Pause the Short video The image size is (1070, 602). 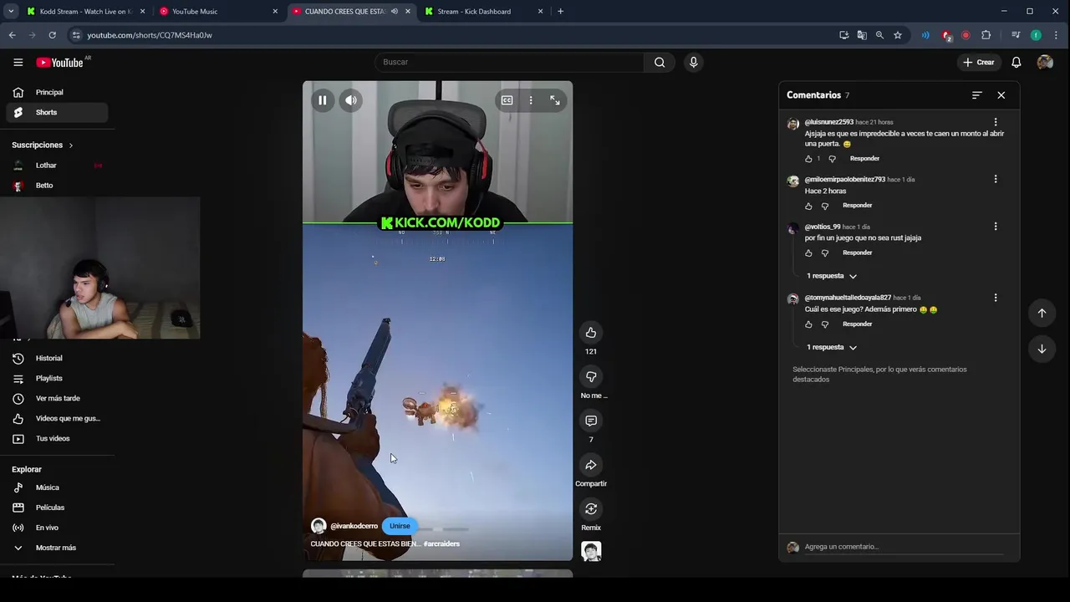pyautogui.click(x=322, y=100)
